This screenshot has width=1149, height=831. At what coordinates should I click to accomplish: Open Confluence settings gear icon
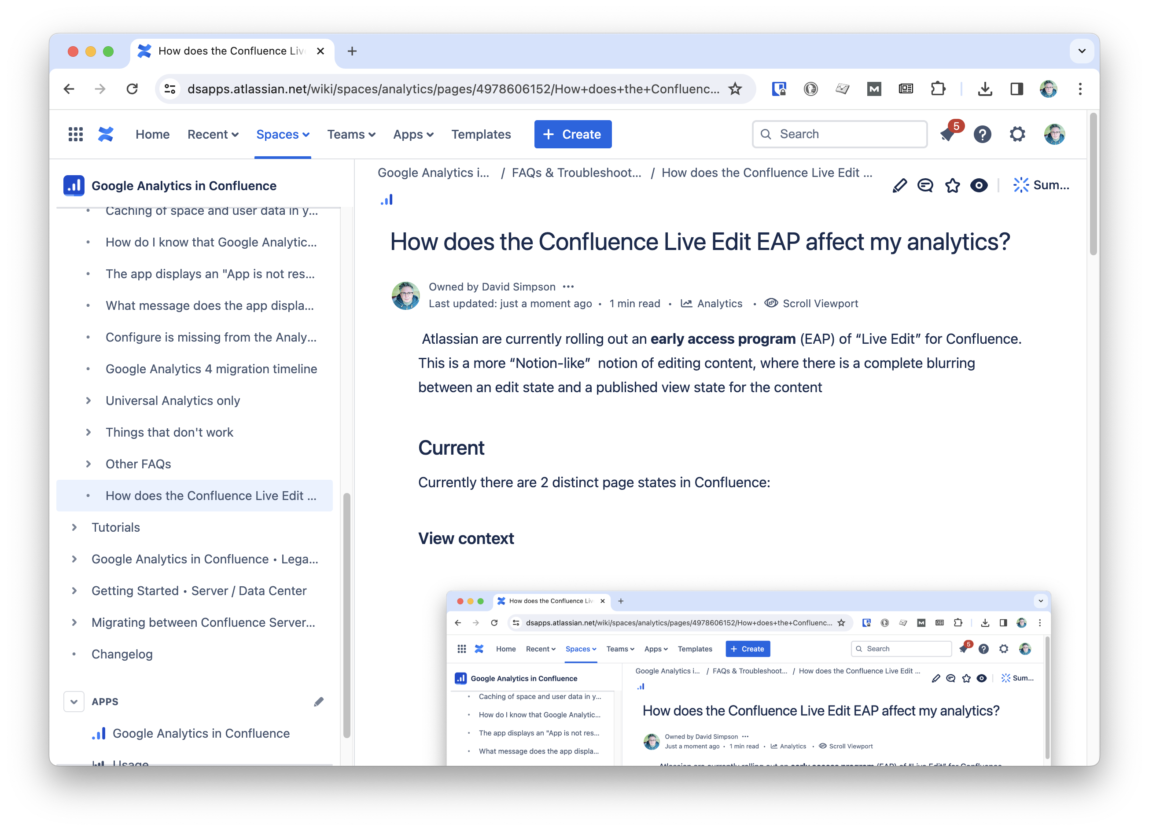click(x=1017, y=134)
